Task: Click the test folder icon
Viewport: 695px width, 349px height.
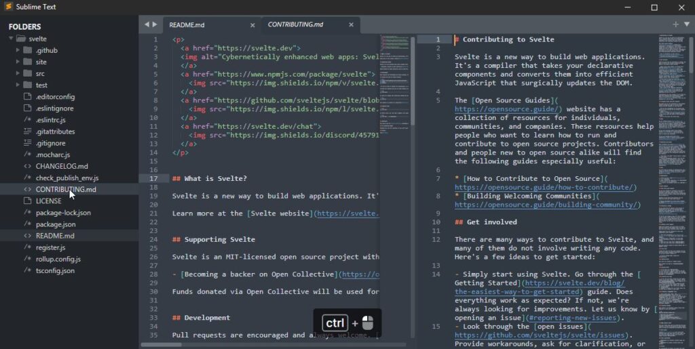Action: point(27,85)
